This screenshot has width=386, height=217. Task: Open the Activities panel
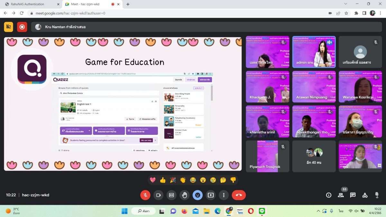[x=365, y=195]
